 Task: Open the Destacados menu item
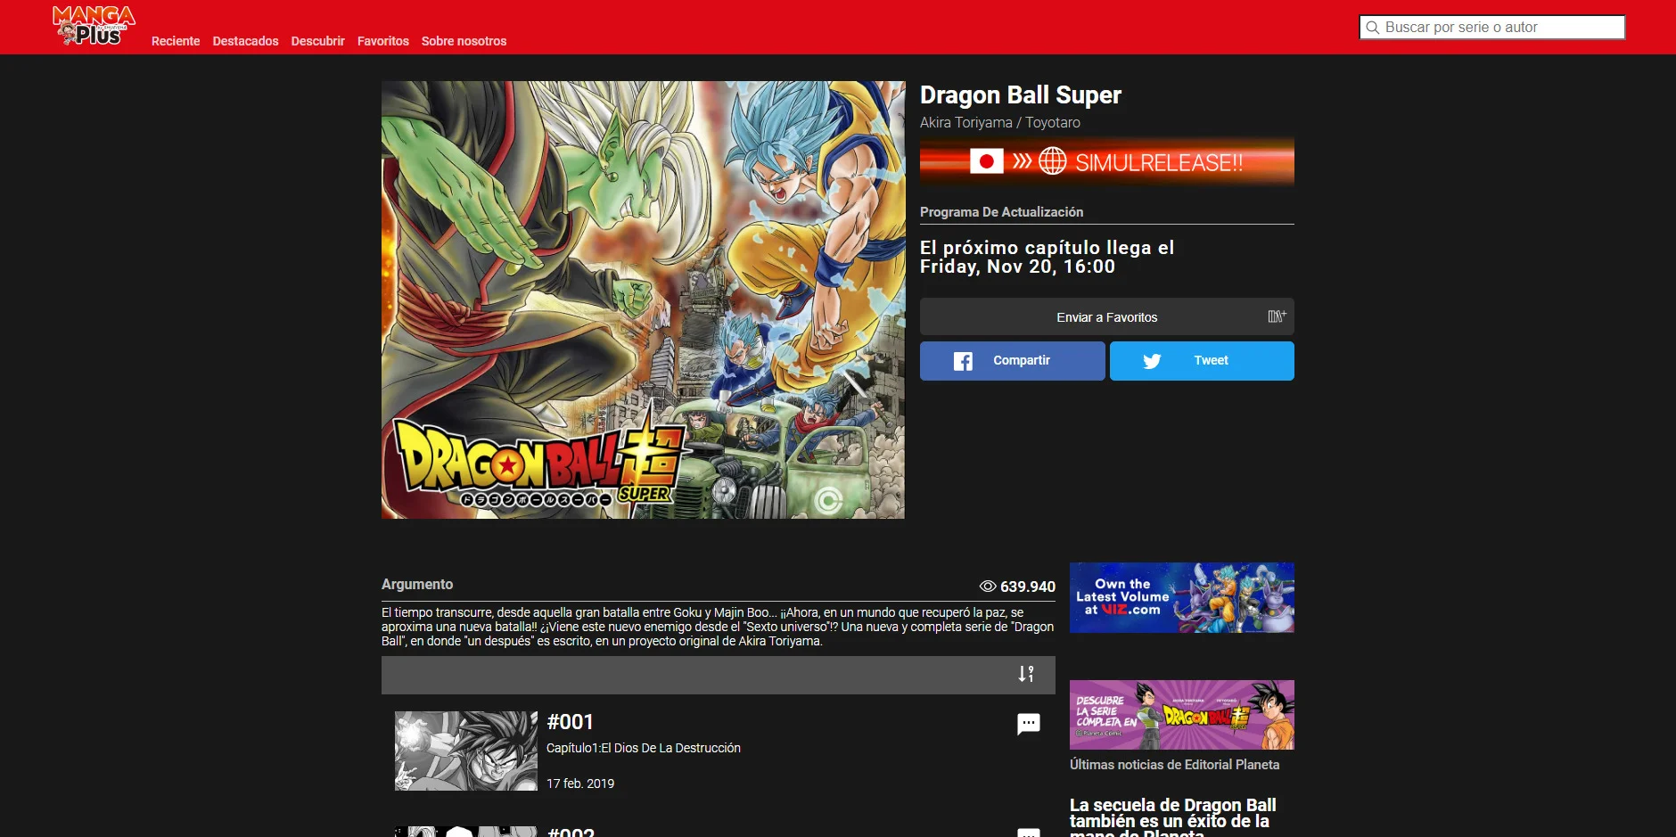click(x=245, y=41)
